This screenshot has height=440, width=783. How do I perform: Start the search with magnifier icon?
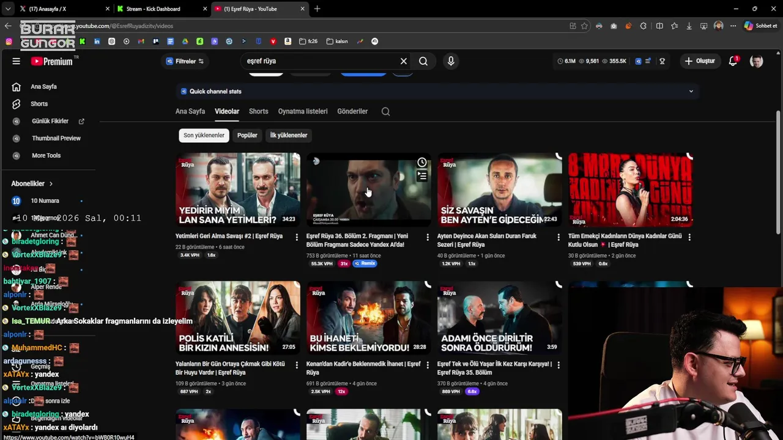click(x=423, y=61)
